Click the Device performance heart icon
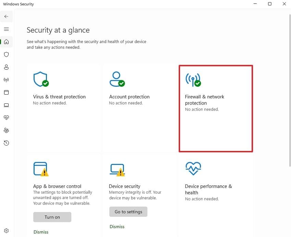Screen dimensions: 291x237 193,168
